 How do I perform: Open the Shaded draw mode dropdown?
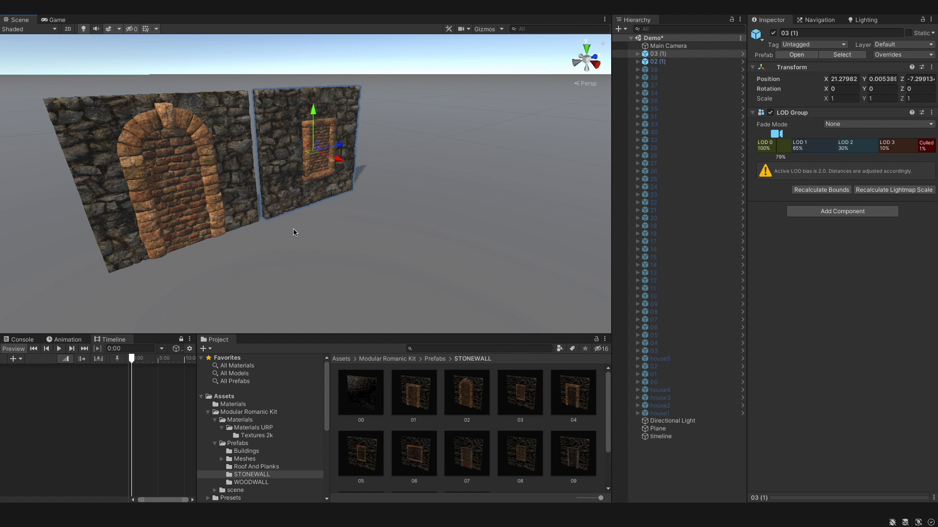[29, 29]
